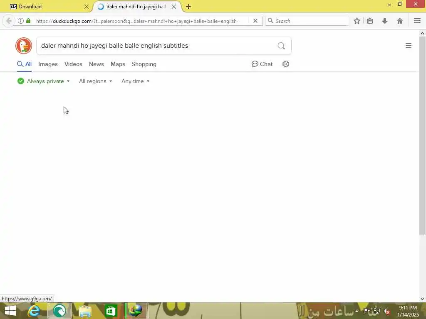Click the scrollbar down arrow

pyautogui.click(x=422, y=299)
